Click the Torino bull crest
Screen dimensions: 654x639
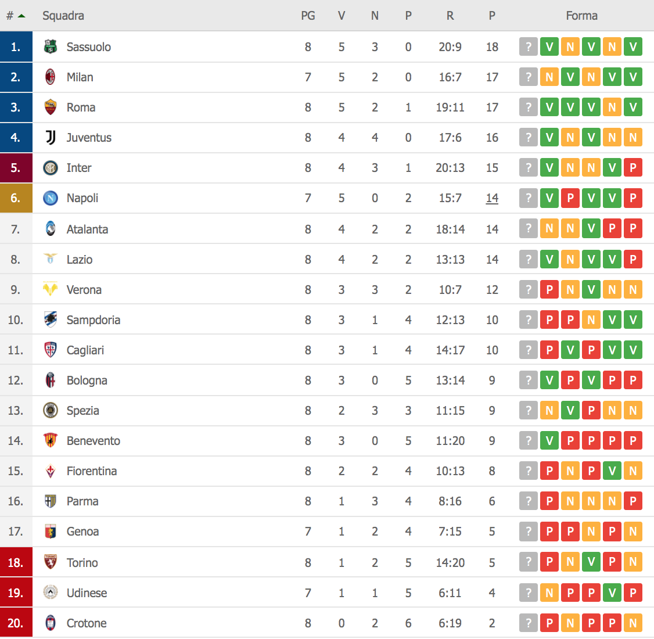pos(51,562)
